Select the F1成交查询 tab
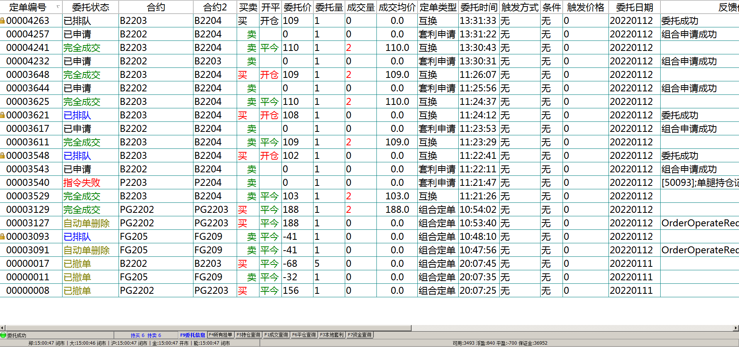 [x=276, y=335]
